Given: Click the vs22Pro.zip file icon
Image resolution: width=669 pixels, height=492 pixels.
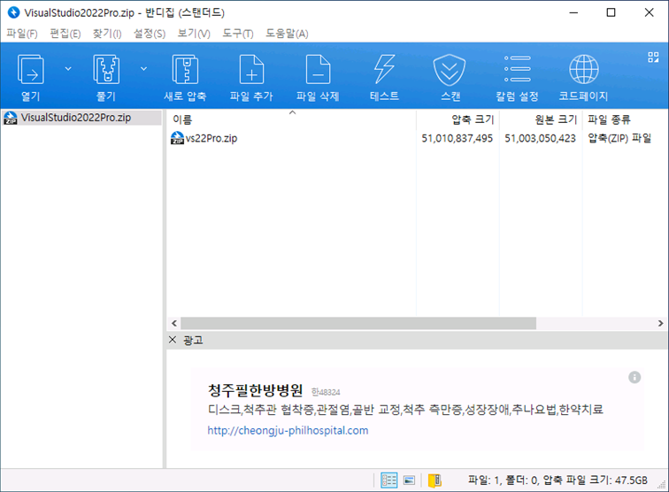Looking at the screenshot, I should 177,138.
